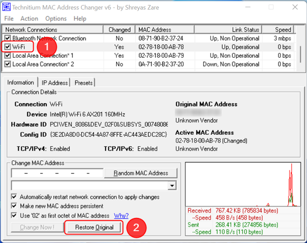Image resolution: width=307 pixels, height=243 pixels.
Task: Toggle Local Area Connection* 2 checkbox
Action: point(7,64)
